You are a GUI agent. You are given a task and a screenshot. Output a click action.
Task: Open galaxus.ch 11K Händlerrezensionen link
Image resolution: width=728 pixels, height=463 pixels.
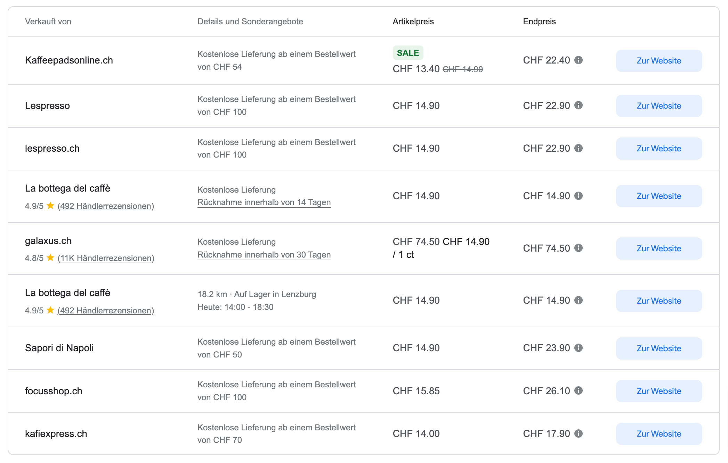point(106,258)
